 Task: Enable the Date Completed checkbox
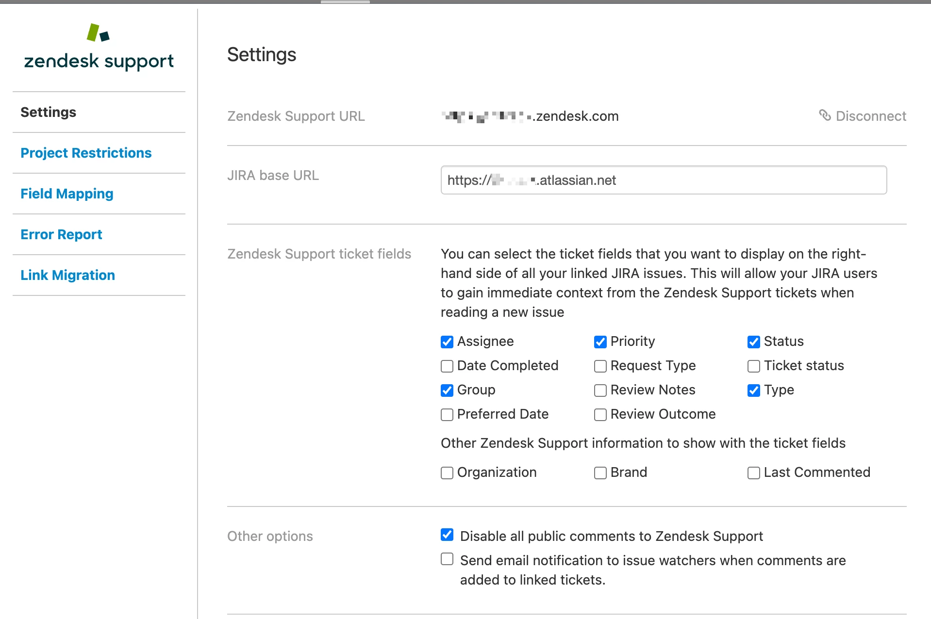click(447, 366)
